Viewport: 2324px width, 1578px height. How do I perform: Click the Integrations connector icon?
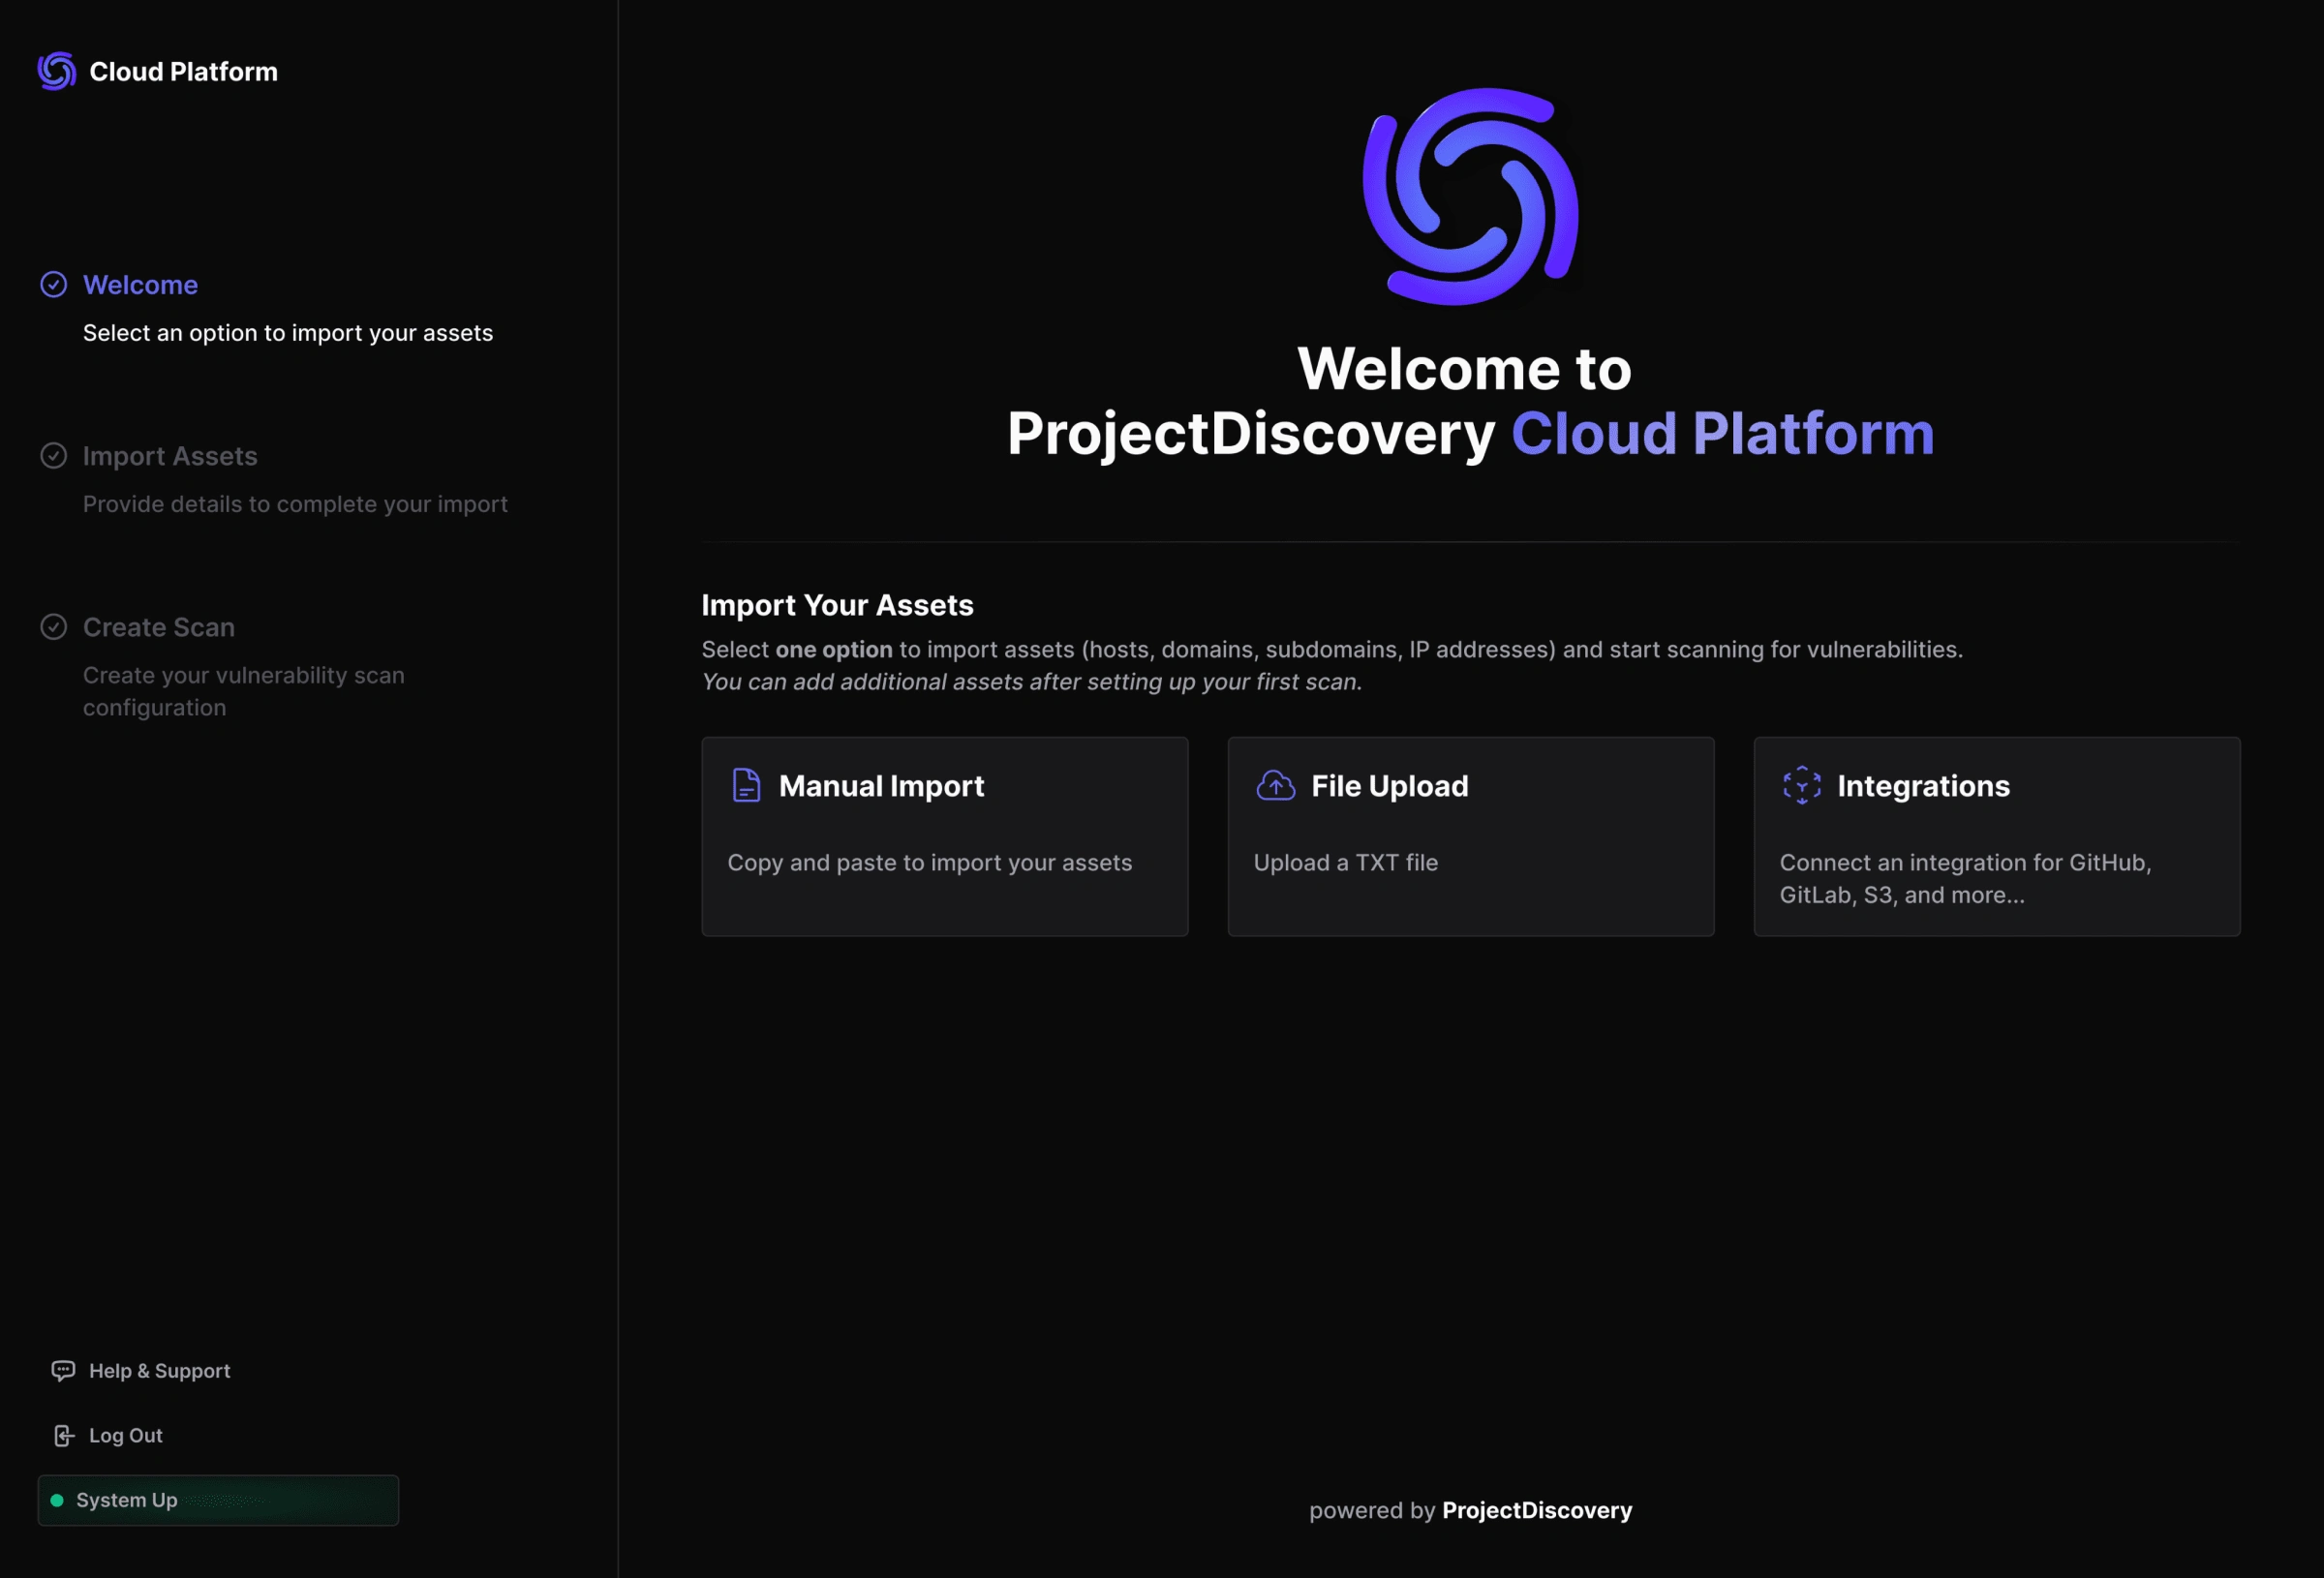tap(1802, 786)
